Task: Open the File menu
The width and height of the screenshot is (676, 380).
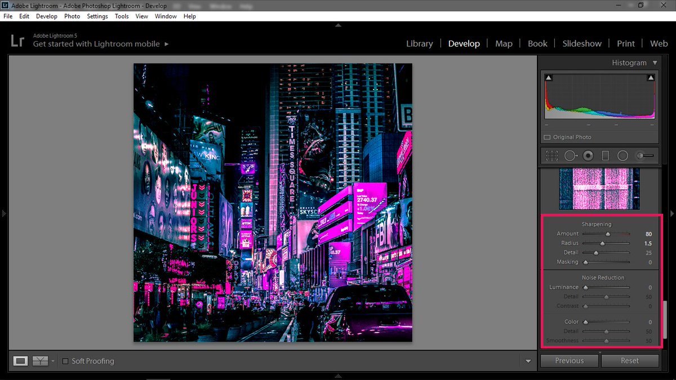Action: 8,16
